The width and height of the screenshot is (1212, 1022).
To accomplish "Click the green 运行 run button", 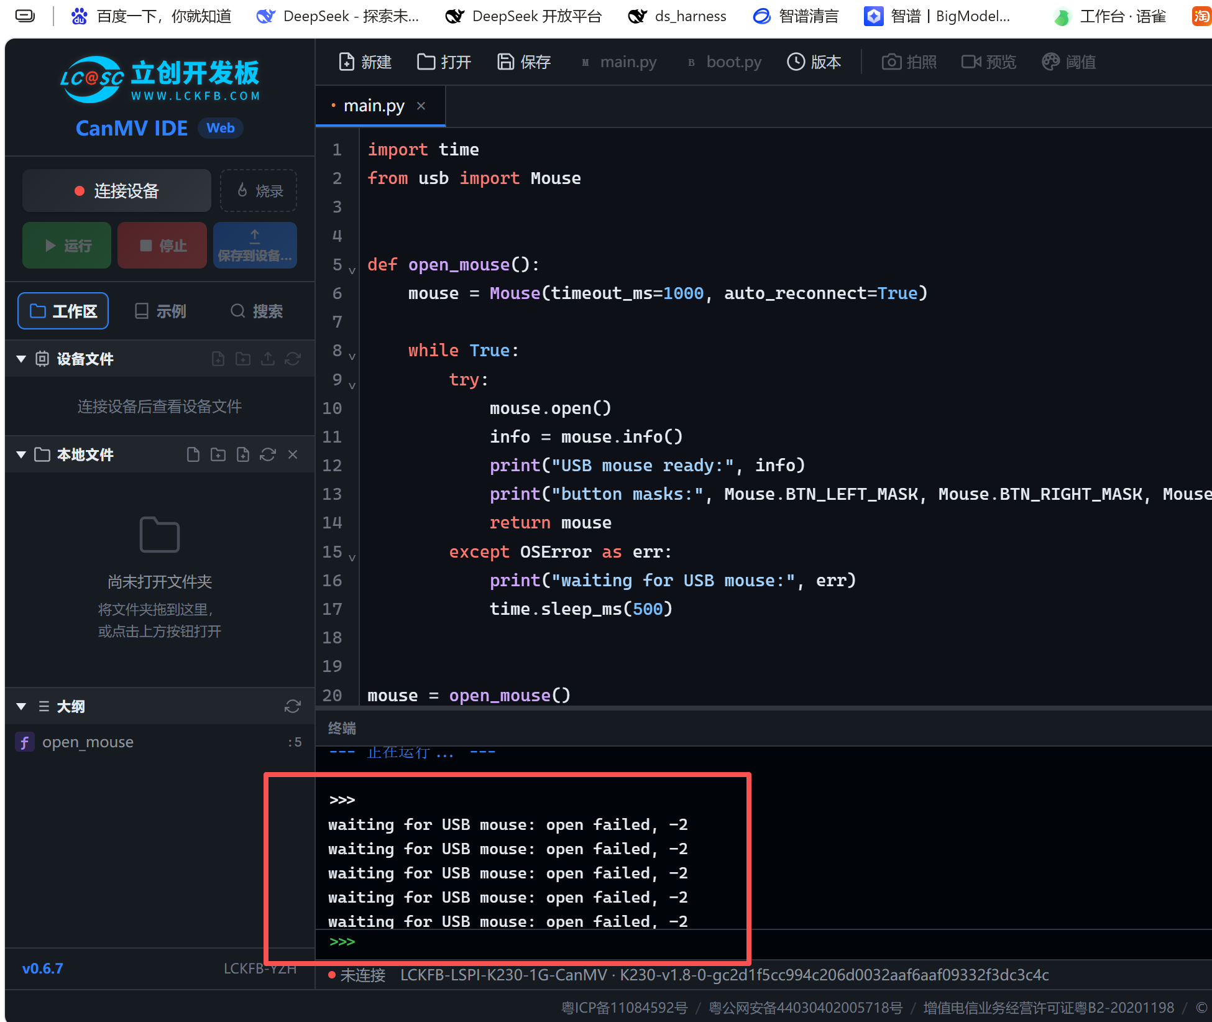I will [x=67, y=246].
